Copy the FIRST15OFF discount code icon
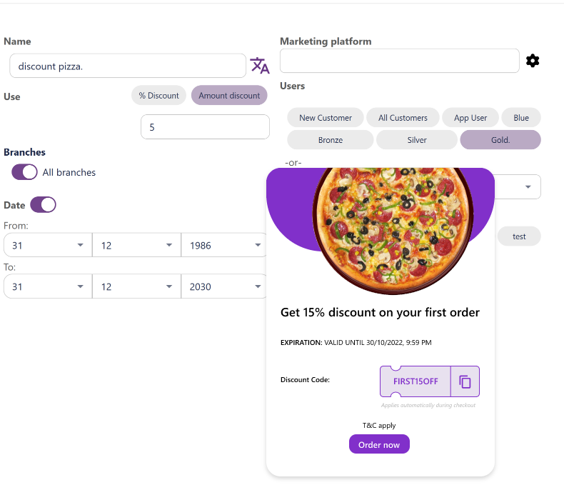 [x=465, y=381]
